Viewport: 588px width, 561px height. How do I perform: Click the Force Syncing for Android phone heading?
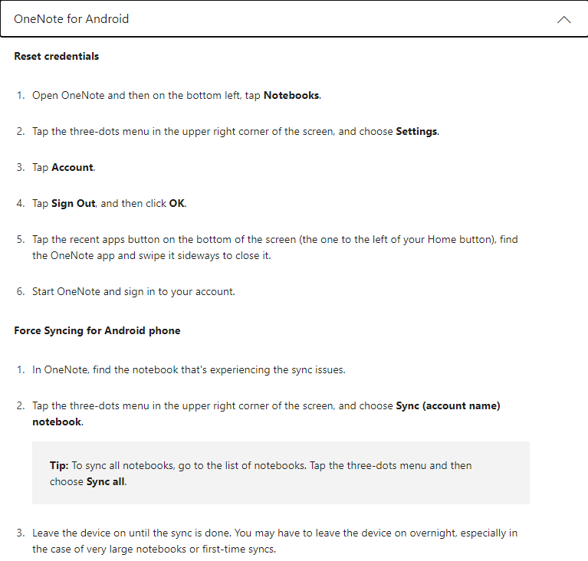pyautogui.click(x=97, y=330)
